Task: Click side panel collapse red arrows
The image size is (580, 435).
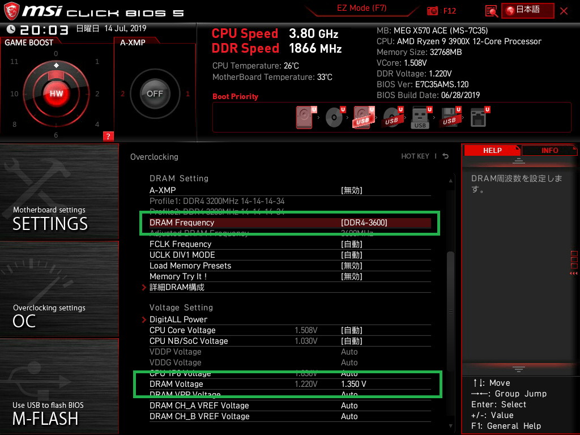Action: point(574,274)
